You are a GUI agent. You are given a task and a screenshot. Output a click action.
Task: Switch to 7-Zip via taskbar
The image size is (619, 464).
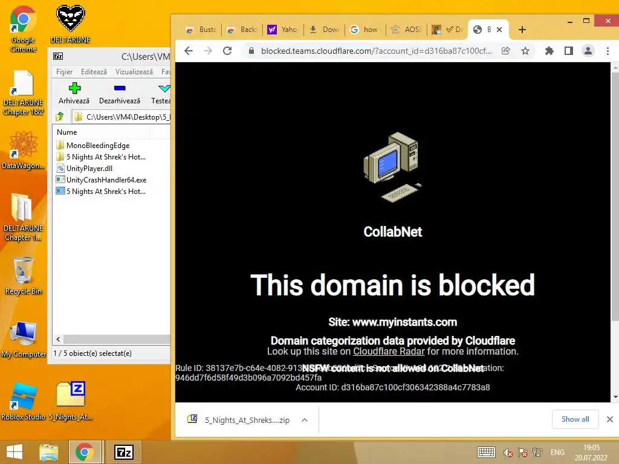point(124,452)
